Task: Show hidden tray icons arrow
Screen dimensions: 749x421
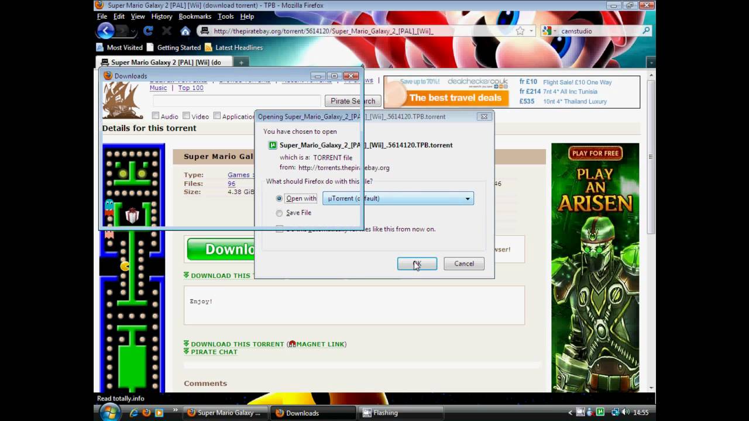Action: 571,413
